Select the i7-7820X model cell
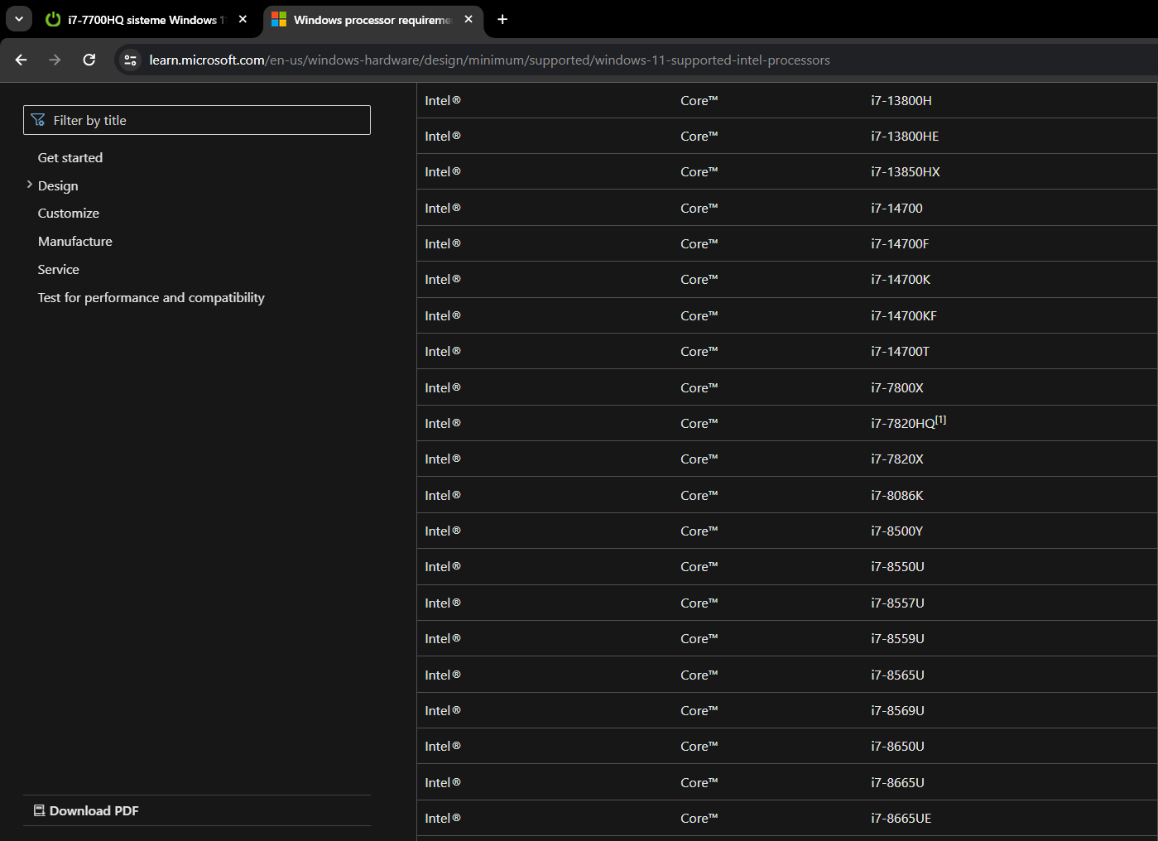This screenshot has height=841, width=1158. (x=897, y=459)
